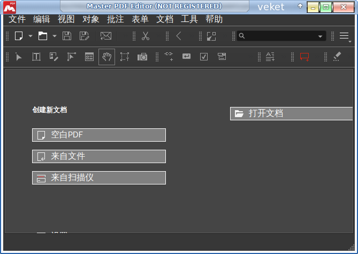Click the Open folder toolbar icon
This screenshot has height=254, width=358.
(x=43, y=36)
